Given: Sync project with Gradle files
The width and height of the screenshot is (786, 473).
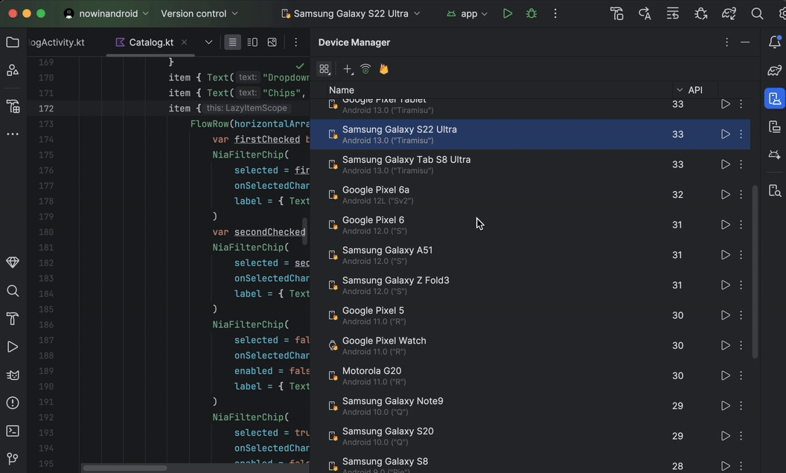Looking at the screenshot, I should [x=728, y=13].
